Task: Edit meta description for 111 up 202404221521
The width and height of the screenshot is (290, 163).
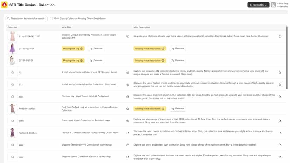Action: pos(280,36)
